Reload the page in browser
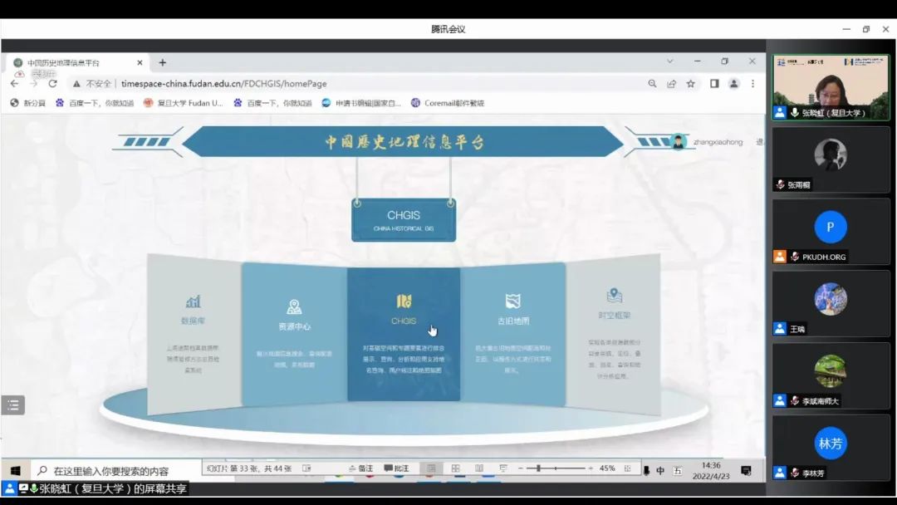897x505 pixels. click(53, 84)
